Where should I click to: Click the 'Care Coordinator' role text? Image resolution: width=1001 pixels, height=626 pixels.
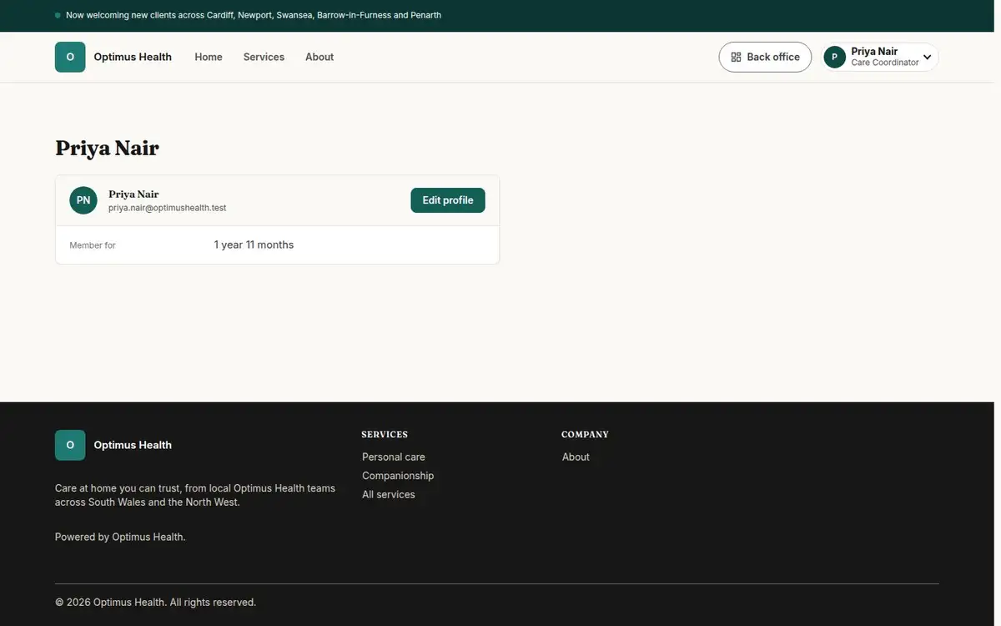[885, 63]
